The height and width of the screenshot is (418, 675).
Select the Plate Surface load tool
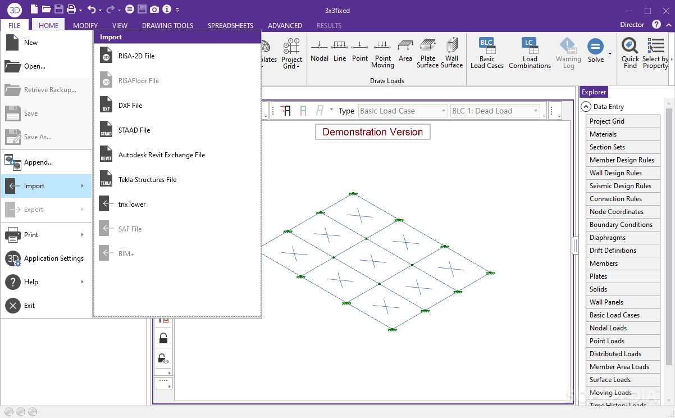coord(427,54)
